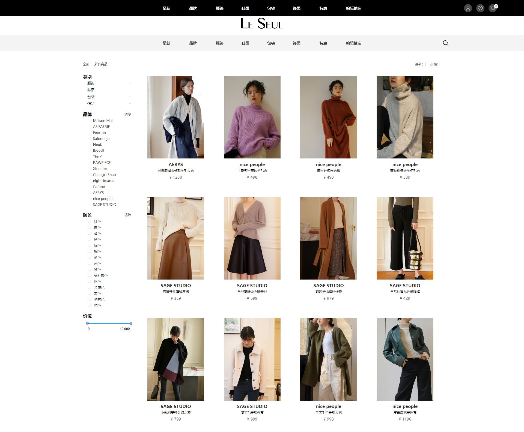Open the user account icon

tap(468, 8)
